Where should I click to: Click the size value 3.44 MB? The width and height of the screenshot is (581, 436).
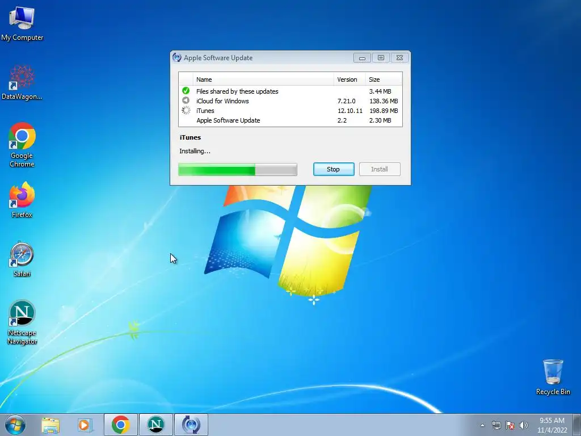380,91
